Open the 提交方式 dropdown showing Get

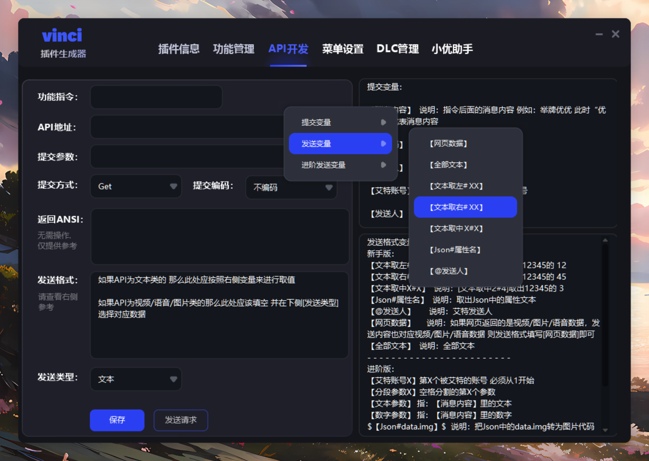(136, 186)
